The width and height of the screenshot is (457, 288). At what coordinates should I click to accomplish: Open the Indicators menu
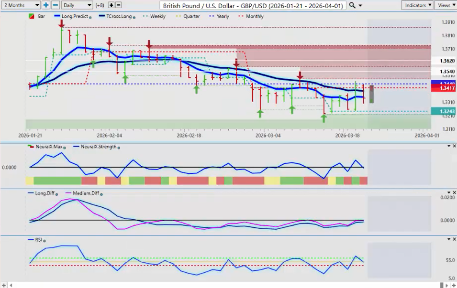point(417,5)
